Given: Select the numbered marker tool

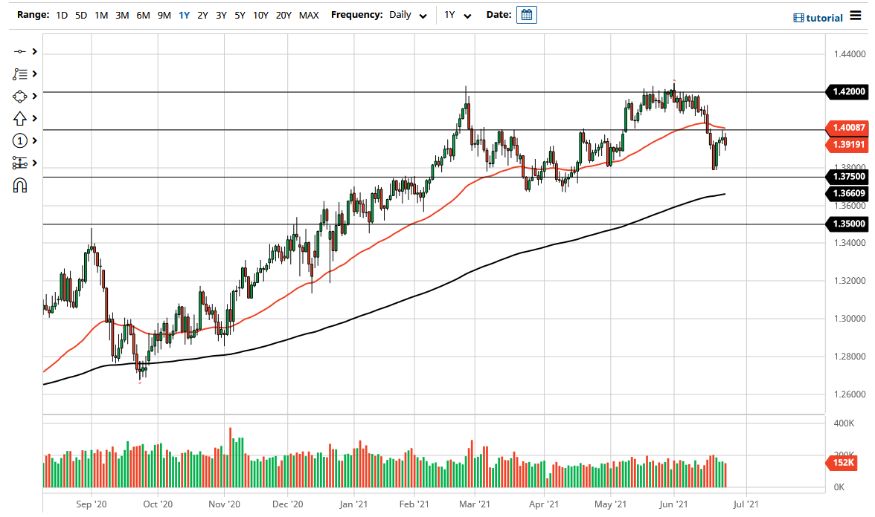Looking at the screenshot, I should tap(21, 140).
